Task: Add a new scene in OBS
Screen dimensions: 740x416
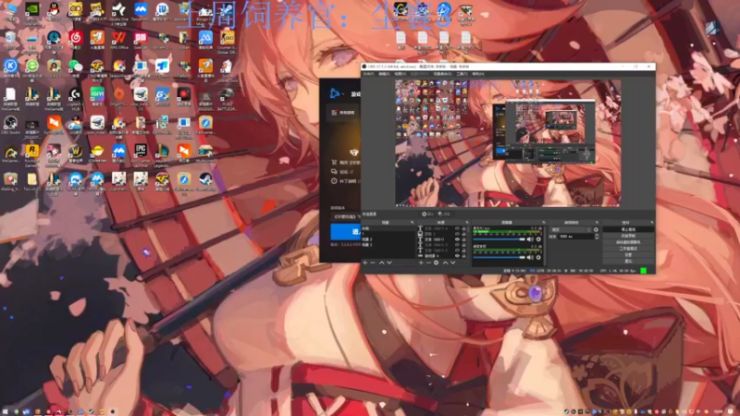Action: pos(364,263)
